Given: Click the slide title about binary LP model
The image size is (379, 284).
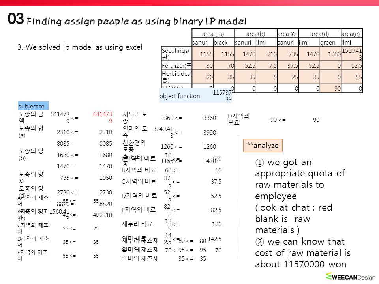Looking at the screenshot, I should point(136,21).
